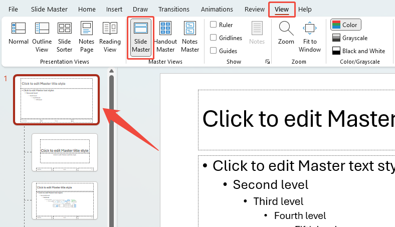Open the Insert tab
This screenshot has width=395, height=227.
click(x=114, y=10)
